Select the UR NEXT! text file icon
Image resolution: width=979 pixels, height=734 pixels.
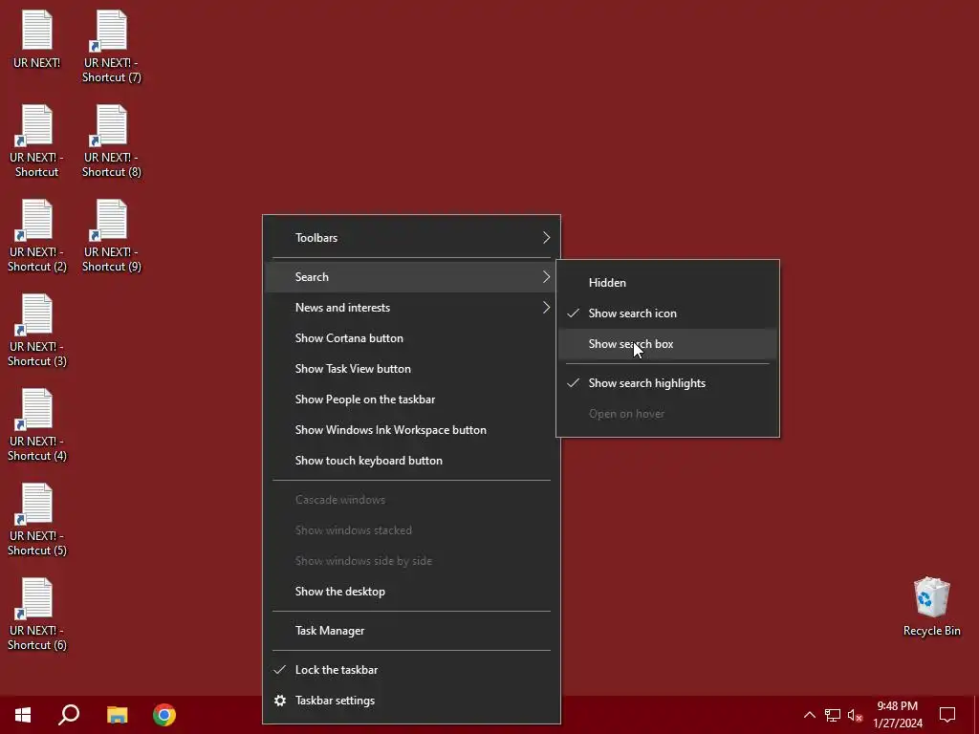tap(37, 39)
